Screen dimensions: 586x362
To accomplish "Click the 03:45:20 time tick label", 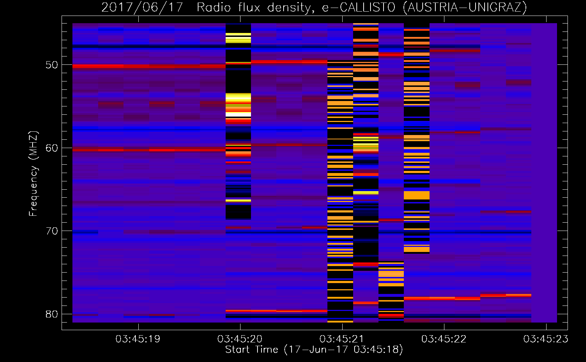I will click(240, 339).
